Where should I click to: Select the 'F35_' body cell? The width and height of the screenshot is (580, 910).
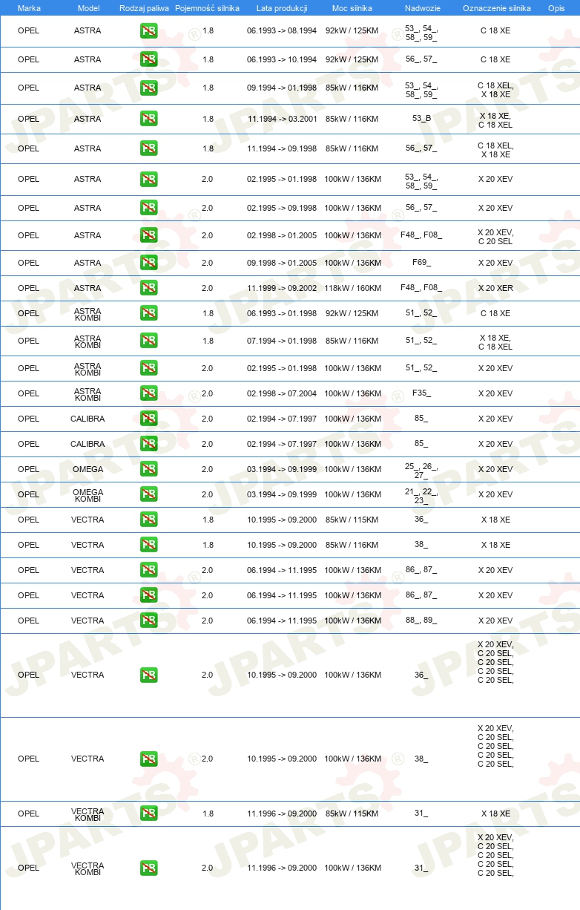[x=421, y=393]
